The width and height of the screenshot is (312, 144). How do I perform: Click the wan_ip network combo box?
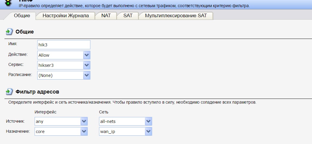coord(122,132)
